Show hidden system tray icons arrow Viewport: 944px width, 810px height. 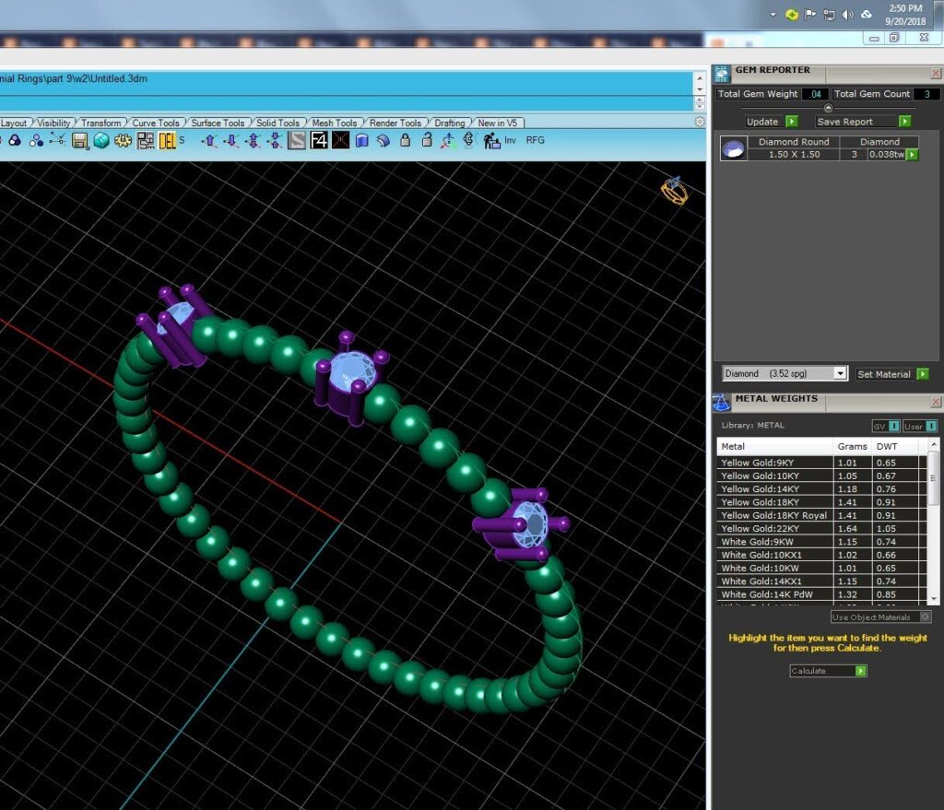(773, 15)
